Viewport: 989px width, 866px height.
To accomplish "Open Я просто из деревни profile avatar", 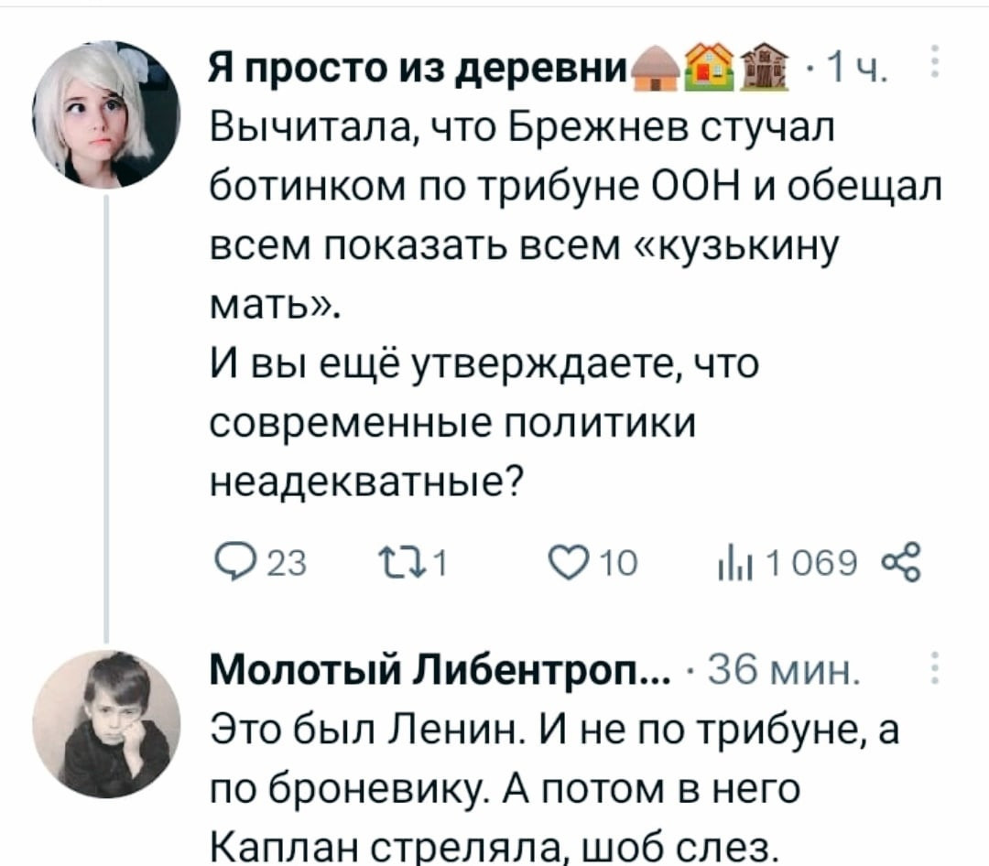I will coord(105,114).
